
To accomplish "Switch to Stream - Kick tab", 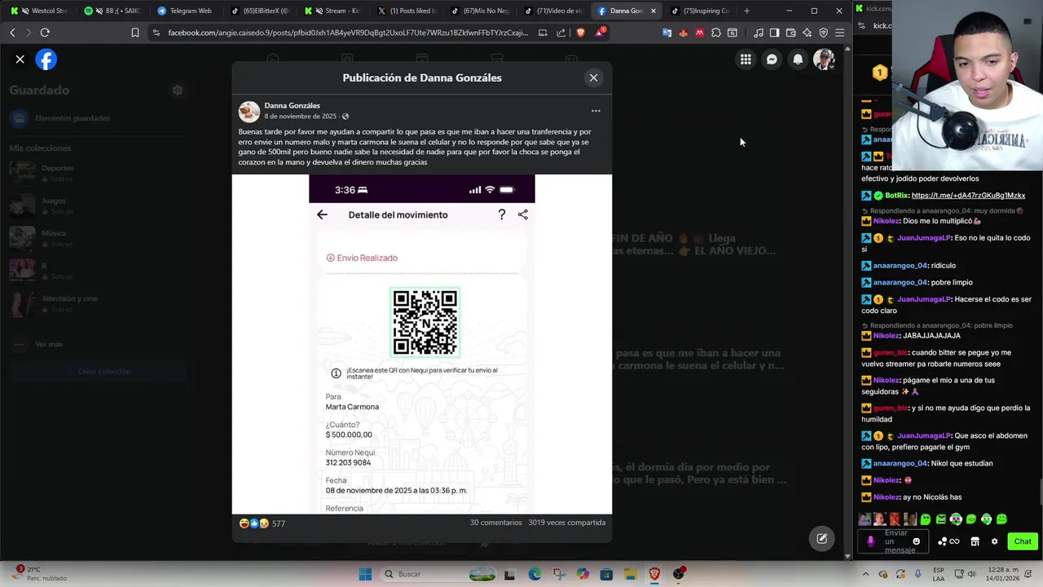I will pyautogui.click(x=332, y=11).
